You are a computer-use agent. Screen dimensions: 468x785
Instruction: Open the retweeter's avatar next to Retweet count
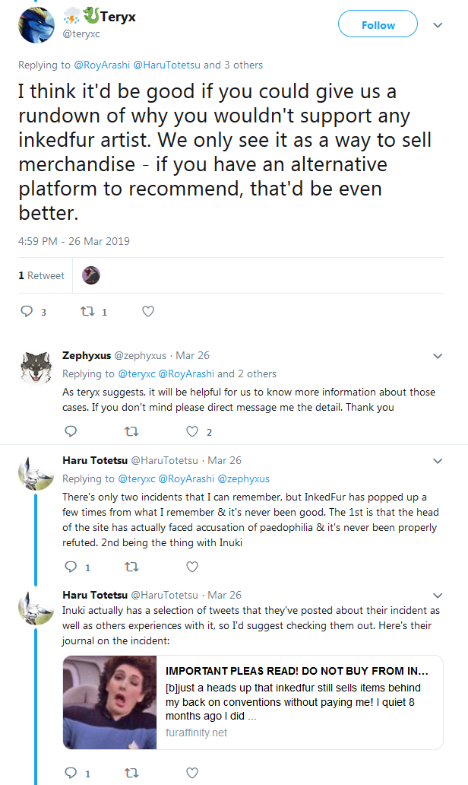click(x=91, y=275)
